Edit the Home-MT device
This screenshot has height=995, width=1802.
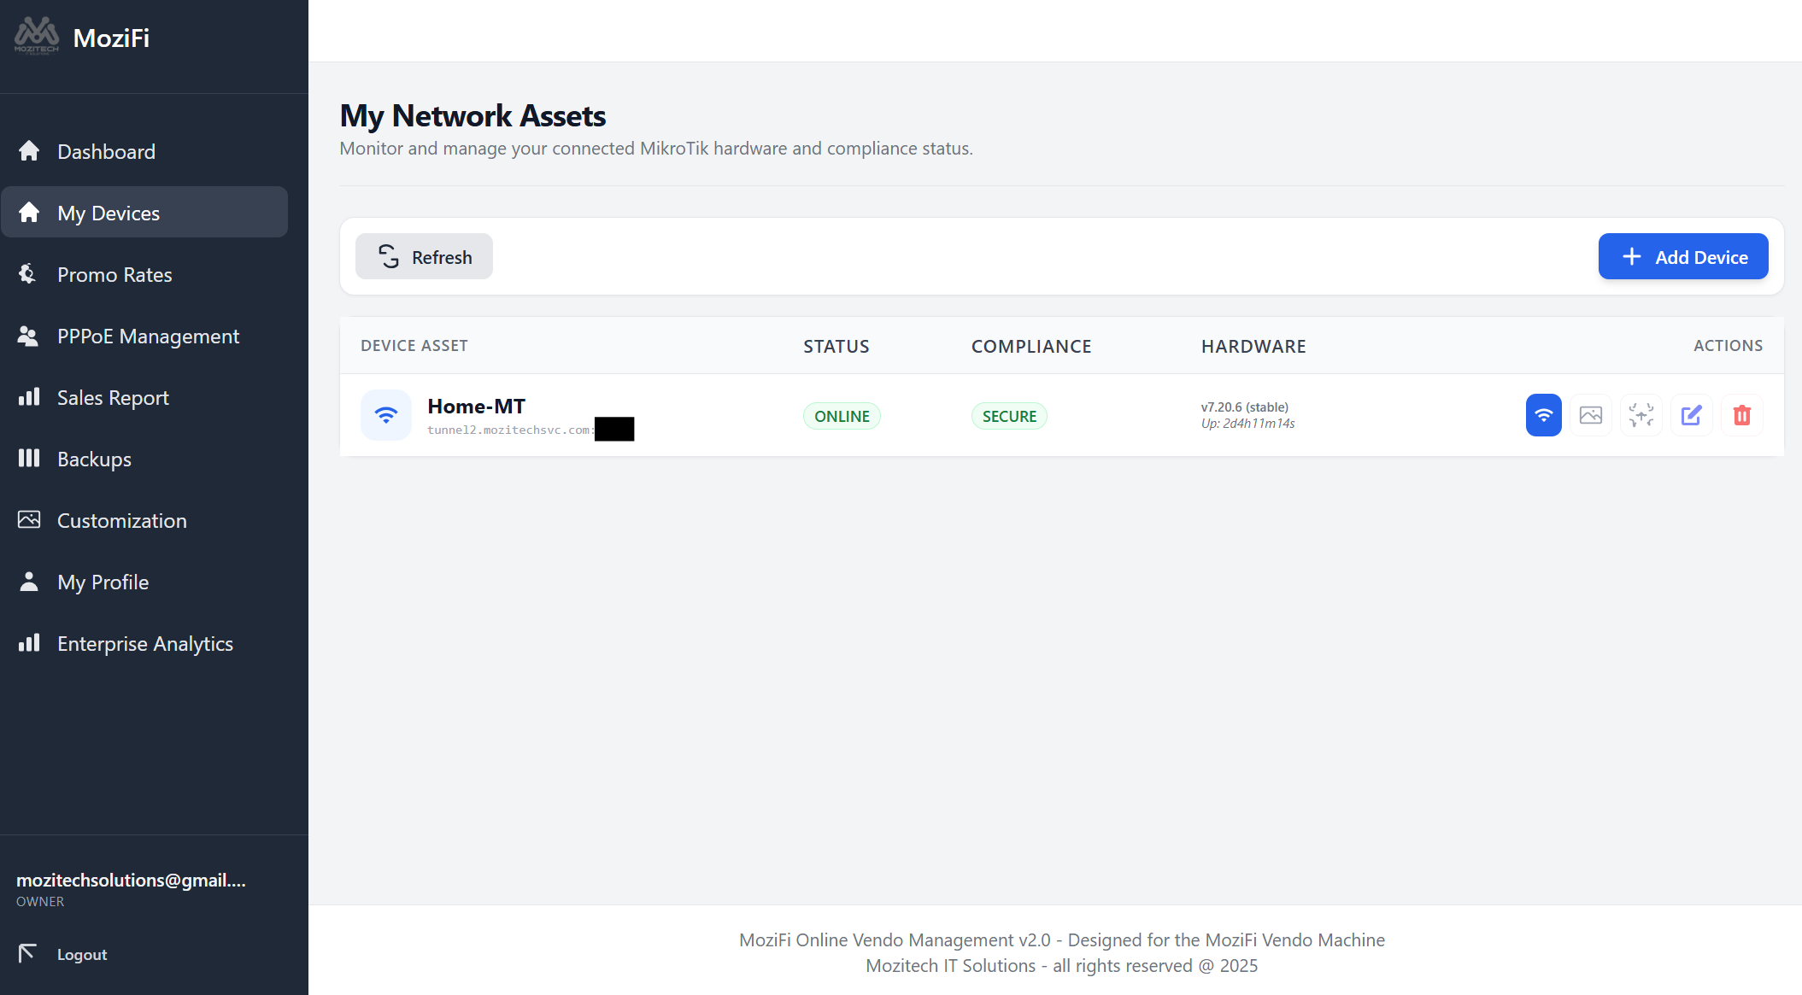point(1692,415)
